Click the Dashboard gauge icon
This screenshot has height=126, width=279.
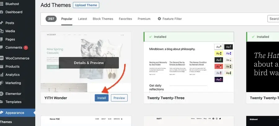point(2,12)
